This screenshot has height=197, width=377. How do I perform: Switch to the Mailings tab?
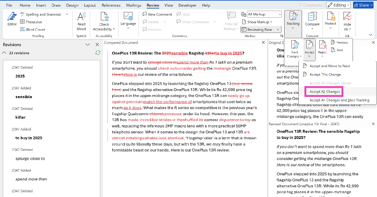pyautogui.click(x=134, y=5)
